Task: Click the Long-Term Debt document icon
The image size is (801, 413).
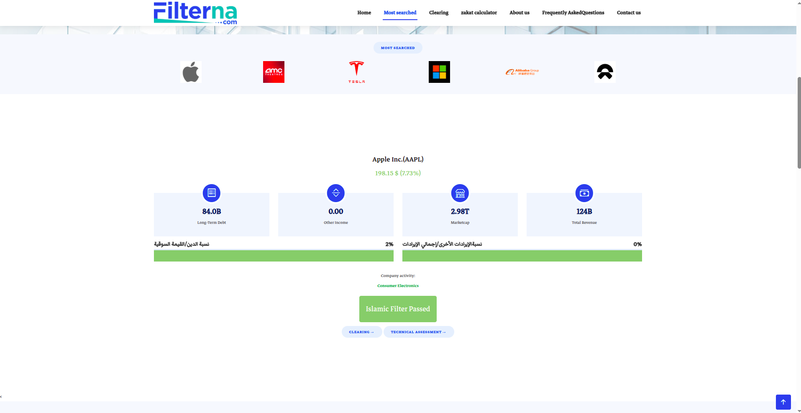Action: coord(212,193)
